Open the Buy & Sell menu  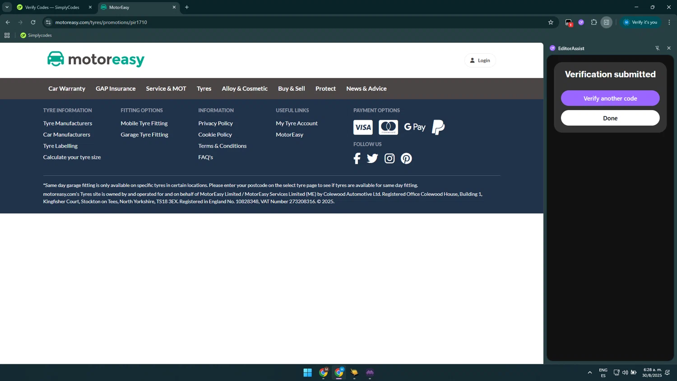[x=292, y=88]
